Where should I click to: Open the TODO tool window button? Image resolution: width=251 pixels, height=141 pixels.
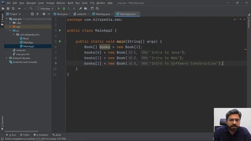25,135
